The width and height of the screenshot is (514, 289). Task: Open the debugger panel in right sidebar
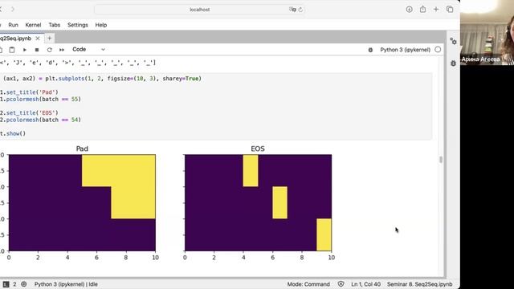453,63
